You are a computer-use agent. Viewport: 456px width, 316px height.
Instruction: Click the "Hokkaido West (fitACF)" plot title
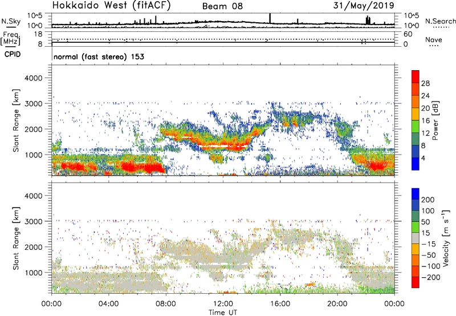111,6
